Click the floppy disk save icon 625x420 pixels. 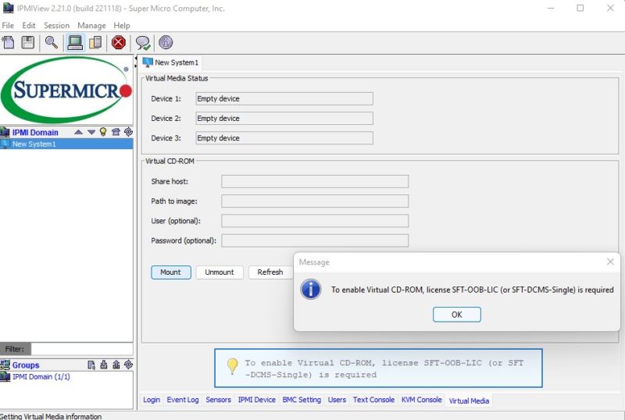coord(28,43)
